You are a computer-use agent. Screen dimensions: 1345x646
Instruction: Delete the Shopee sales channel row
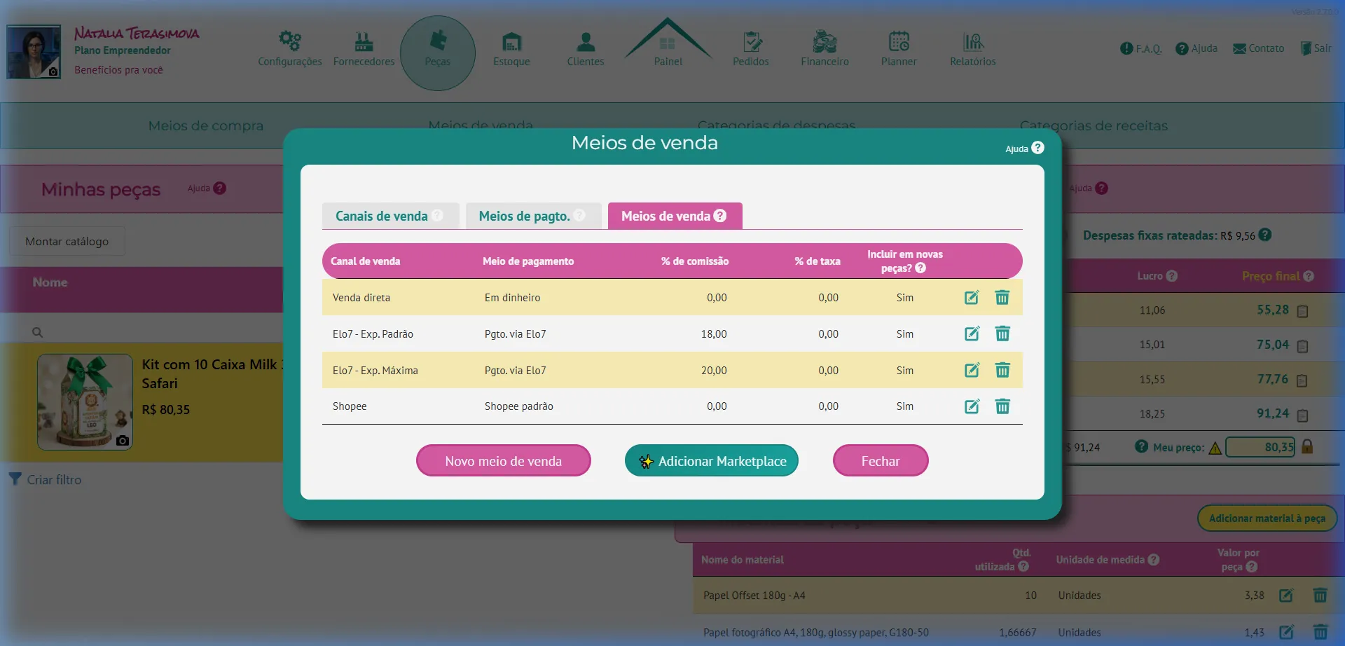pyautogui.click(x=1002, y=406)
